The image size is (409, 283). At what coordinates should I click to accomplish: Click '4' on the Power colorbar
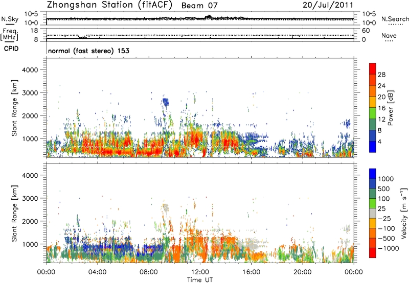380,142
